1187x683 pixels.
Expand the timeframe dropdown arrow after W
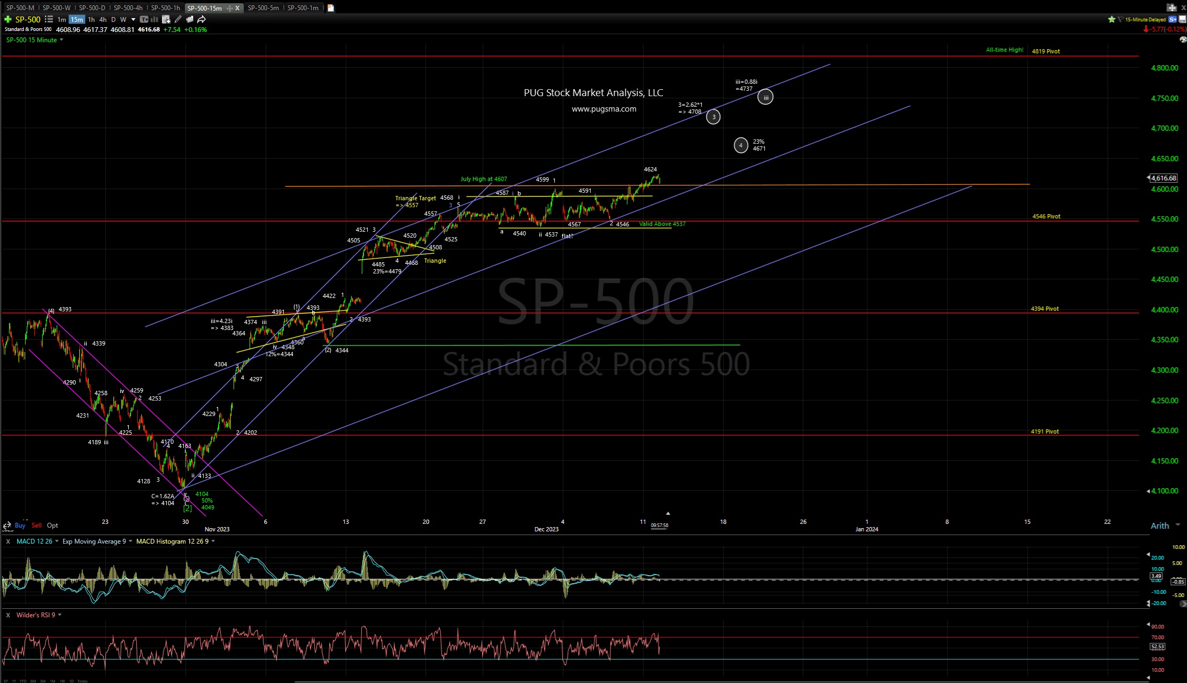[x=133, y=19]
